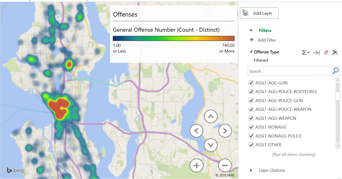342x179 pixels.
Task: Zoom out of the map
Action: 225,165
